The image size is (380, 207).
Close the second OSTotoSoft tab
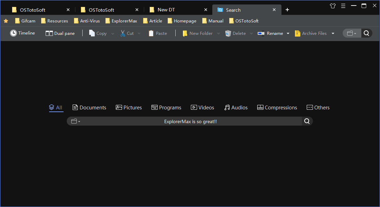click(137, 10)
